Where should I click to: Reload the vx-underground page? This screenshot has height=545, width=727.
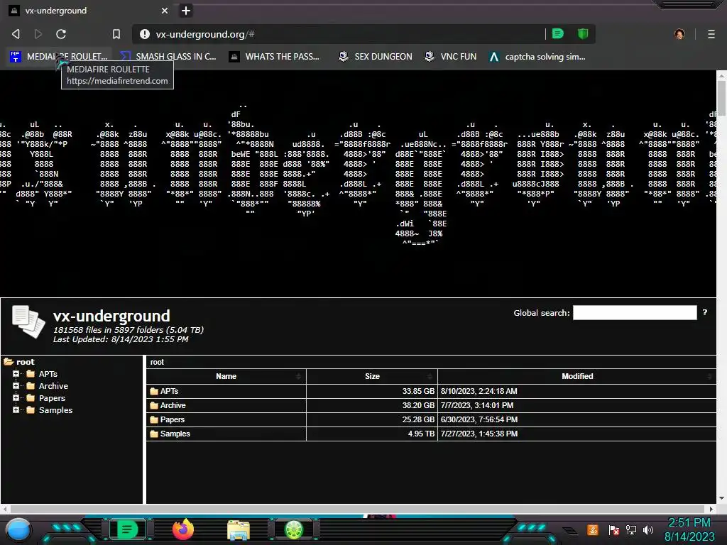tap(61, 34)
